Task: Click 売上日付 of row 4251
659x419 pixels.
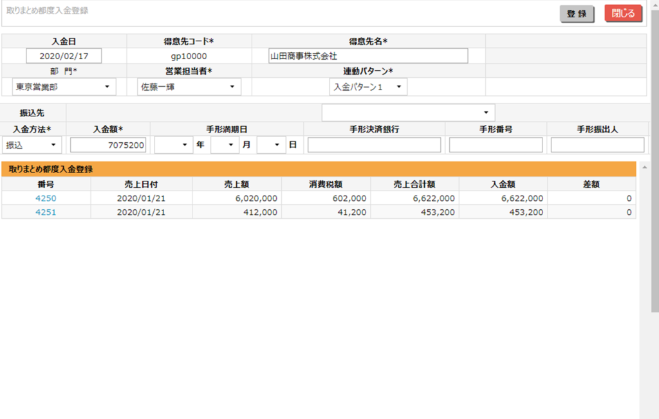Action: (141, 212)
